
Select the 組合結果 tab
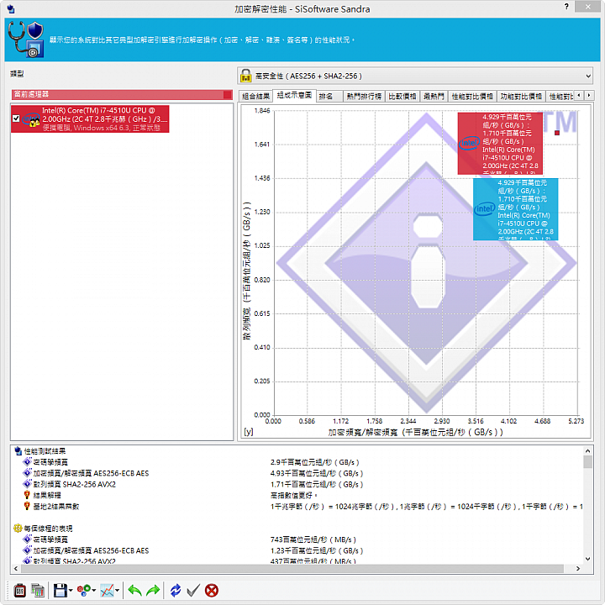pos(255,96)
